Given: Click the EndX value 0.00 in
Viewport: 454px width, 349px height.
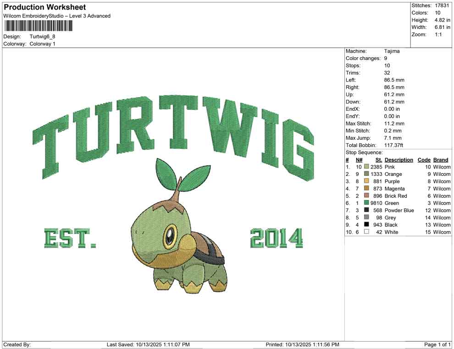Looking at the screenshot, I should coord(392,109).
